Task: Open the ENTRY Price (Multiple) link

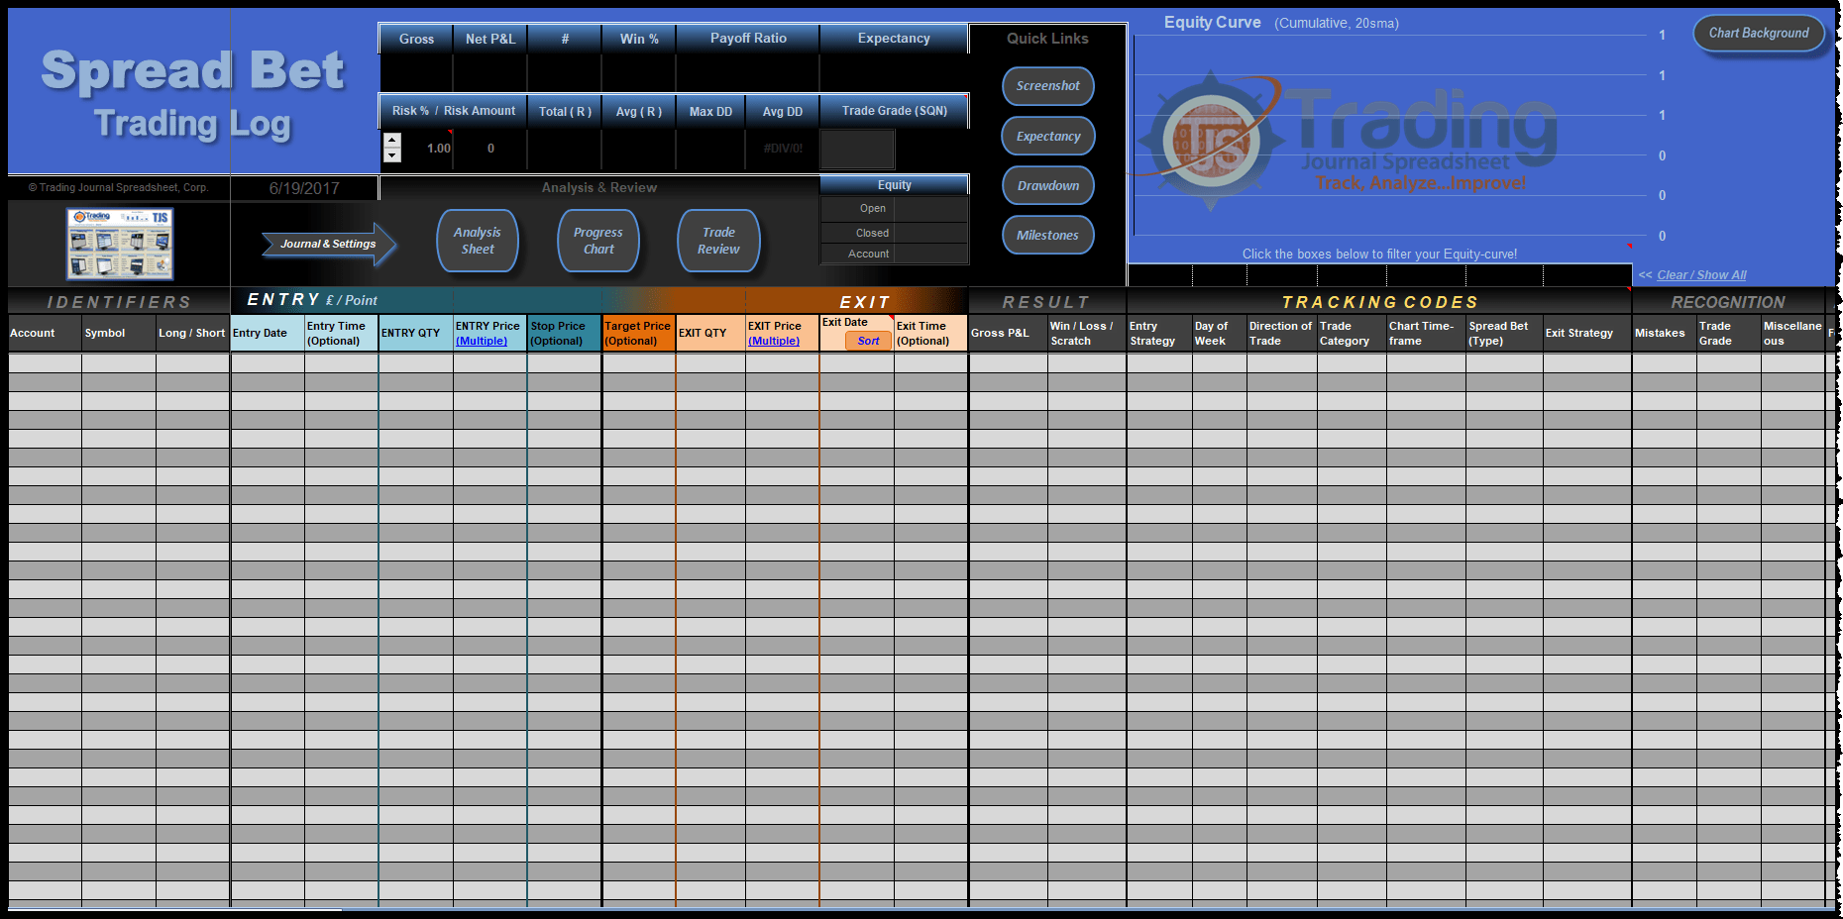Action: coord(483,341)
